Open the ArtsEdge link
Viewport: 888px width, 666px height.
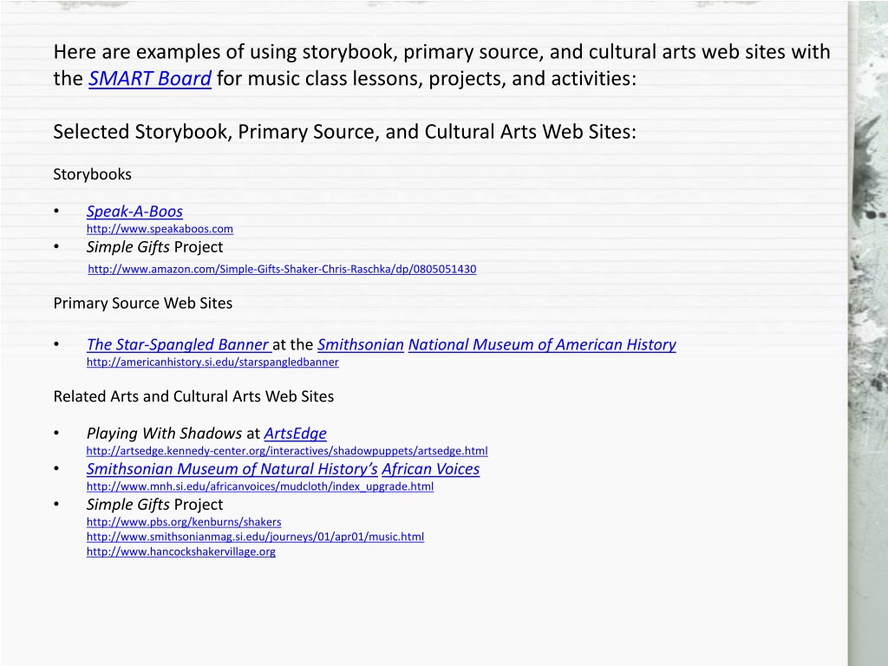[295, 434]
